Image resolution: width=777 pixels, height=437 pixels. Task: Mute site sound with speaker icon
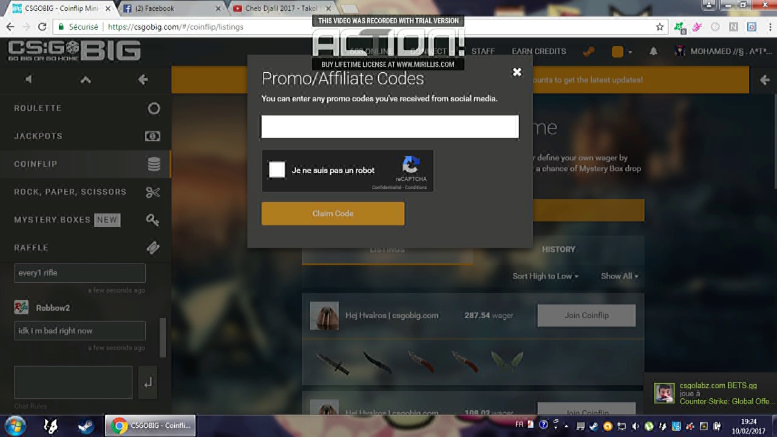point(29,79)
